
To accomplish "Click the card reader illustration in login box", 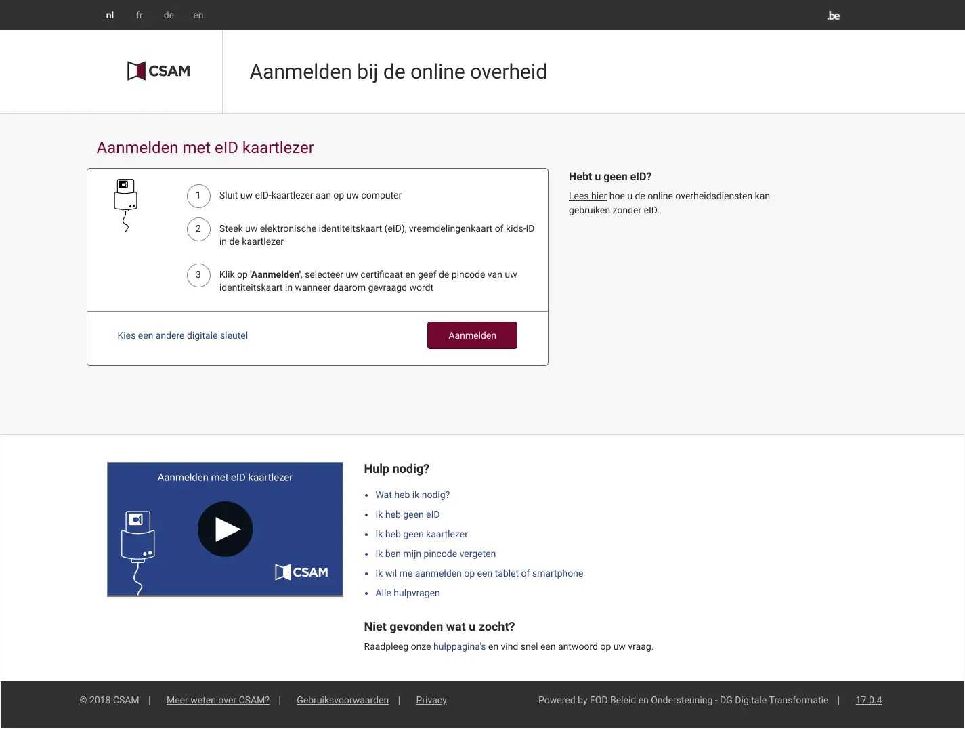I will point(126,205).
